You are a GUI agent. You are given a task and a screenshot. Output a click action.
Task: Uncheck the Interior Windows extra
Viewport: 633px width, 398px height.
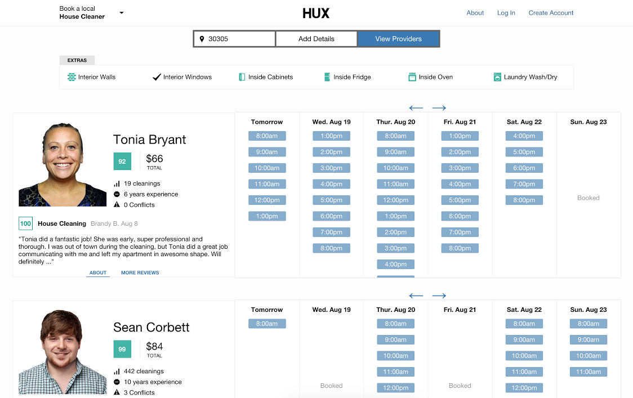tap(182, 77)
